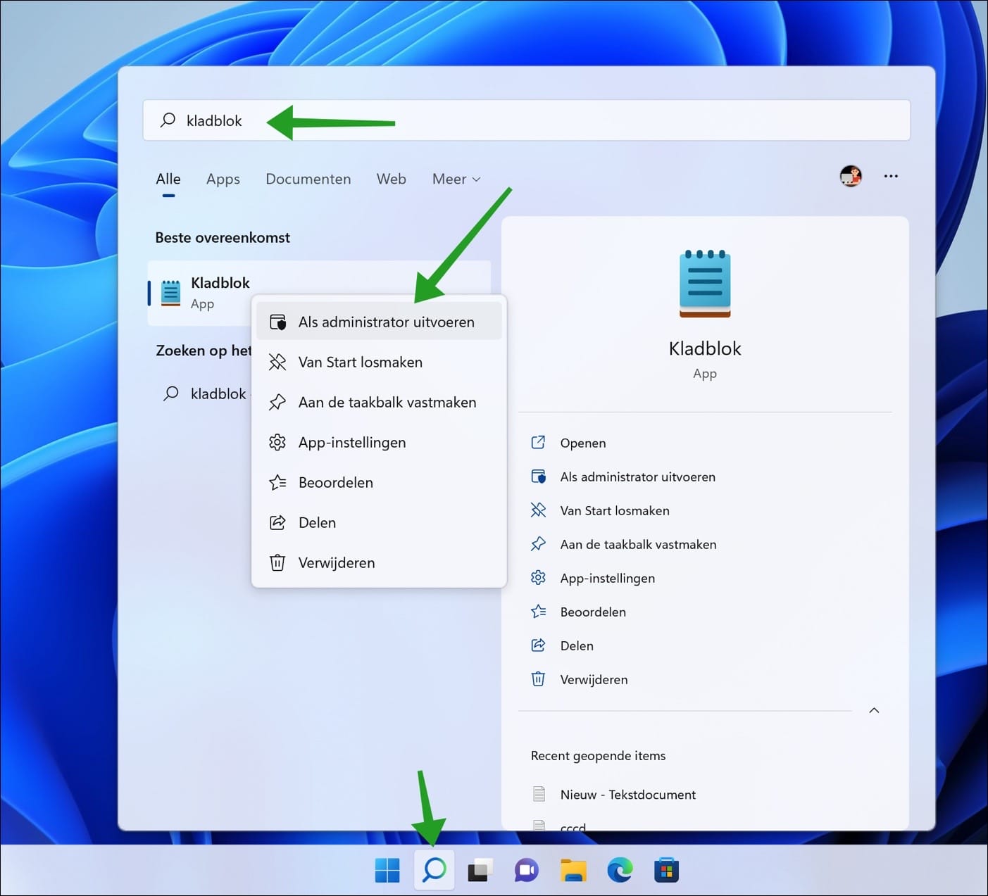Click the Aan de taakbalk vastmaken pin icon

pos(278,402)
